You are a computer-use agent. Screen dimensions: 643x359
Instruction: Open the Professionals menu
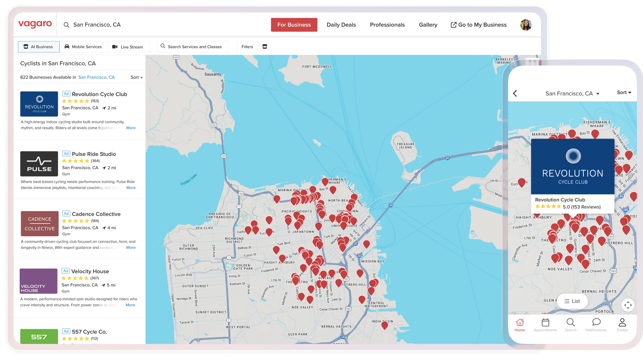pos(387,25)
